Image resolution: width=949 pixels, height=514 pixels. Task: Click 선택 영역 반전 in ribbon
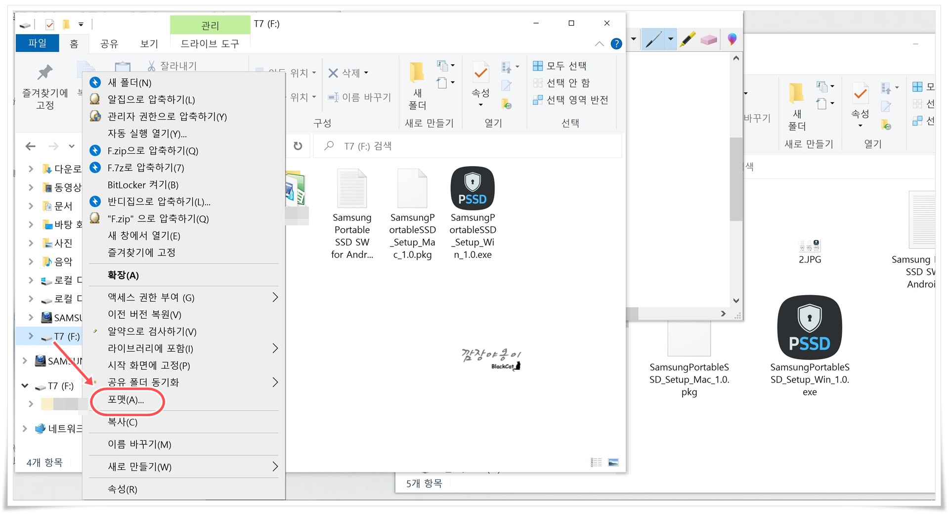(x=570, y=100)
